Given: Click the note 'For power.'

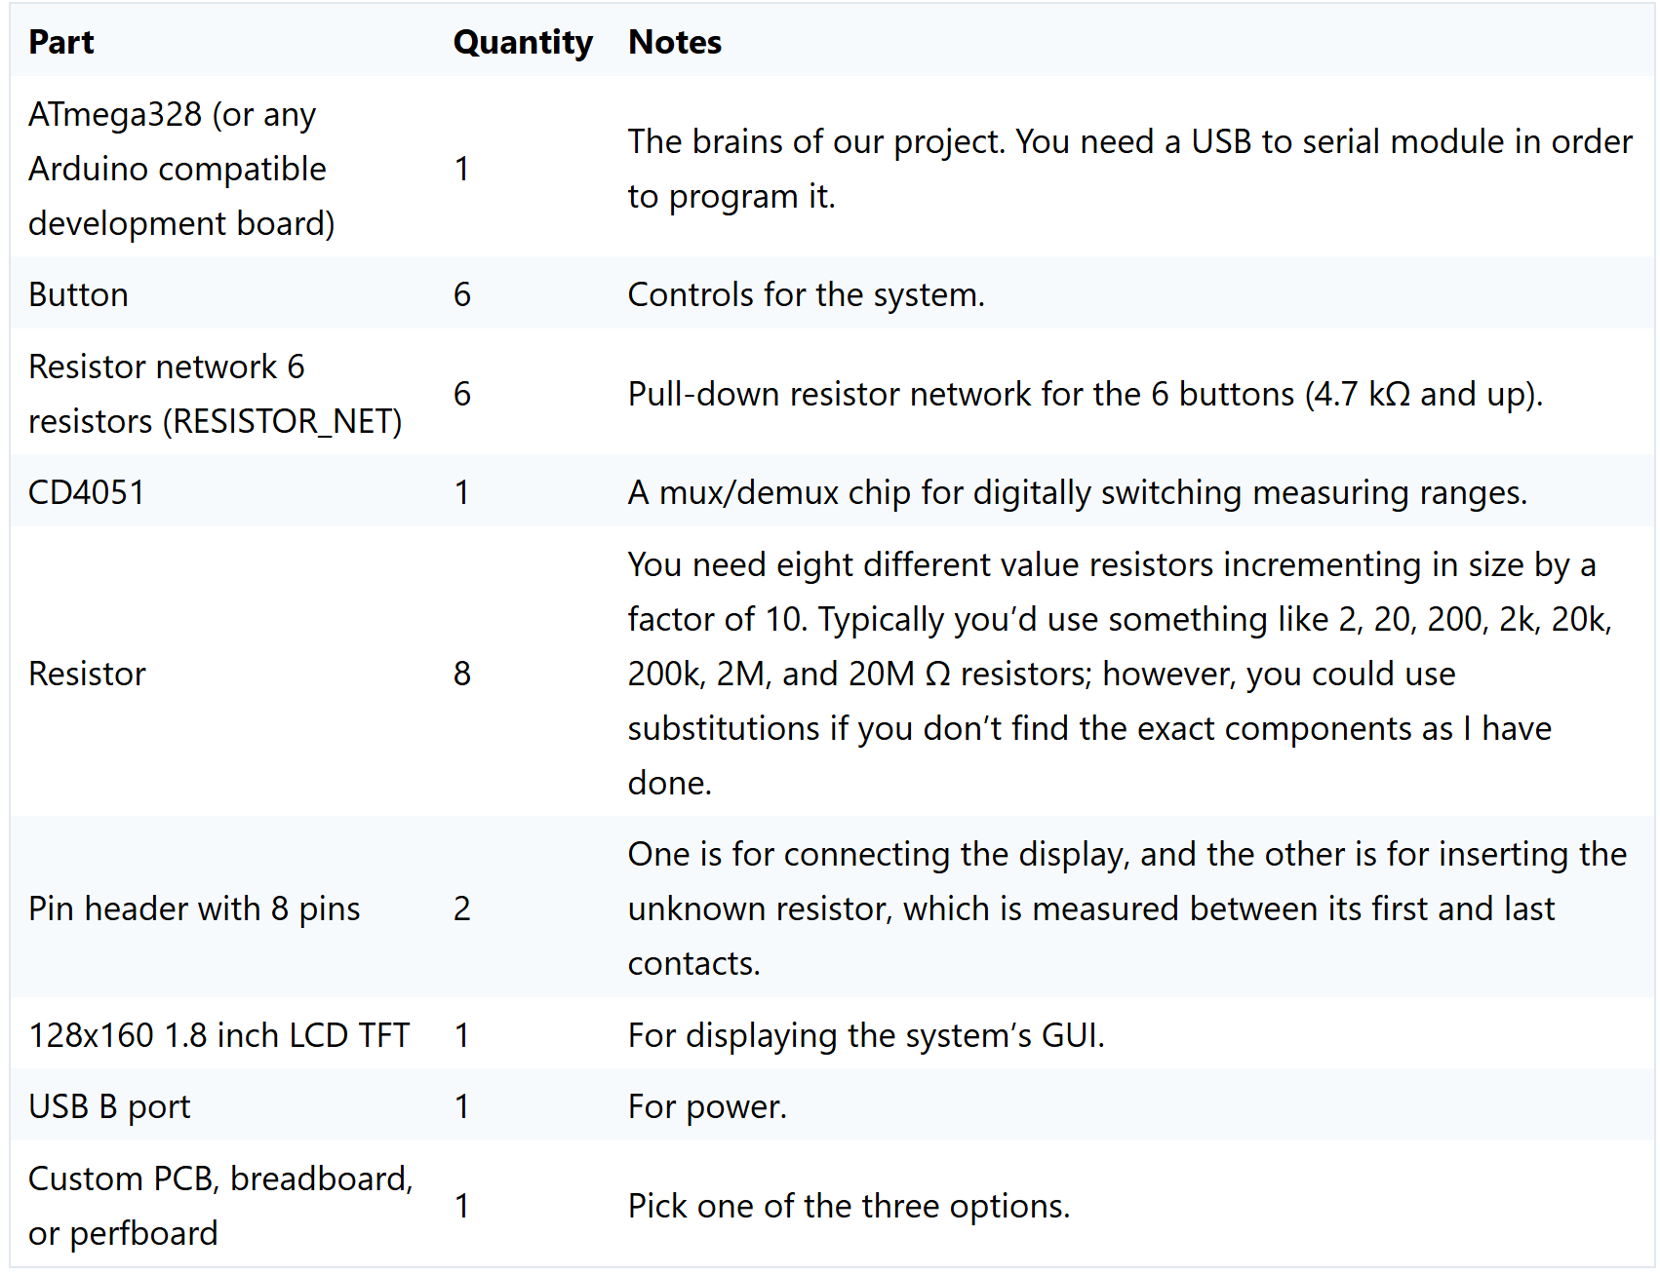Looking at the screenshot, I should click(x=707, y=1106).
